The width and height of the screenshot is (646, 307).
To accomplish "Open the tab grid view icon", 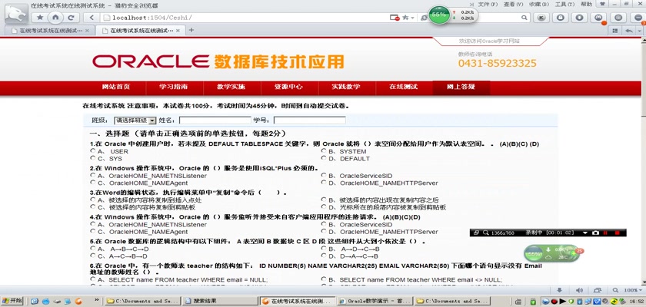I will (x=615, y=31).
